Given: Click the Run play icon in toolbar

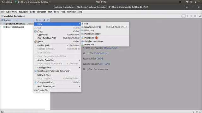Looking at the screenshot, I should [x=188, y=16].
